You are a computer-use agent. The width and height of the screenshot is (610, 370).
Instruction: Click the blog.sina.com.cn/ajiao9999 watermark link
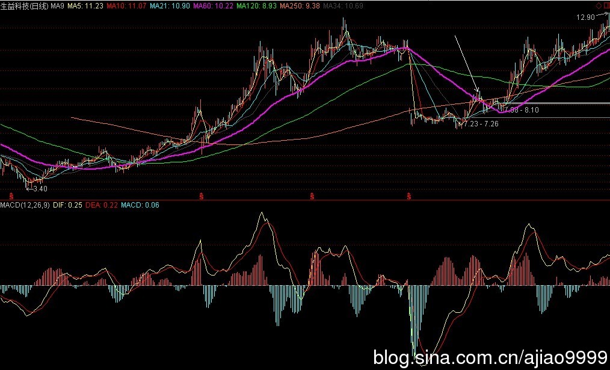coord(490,358)
